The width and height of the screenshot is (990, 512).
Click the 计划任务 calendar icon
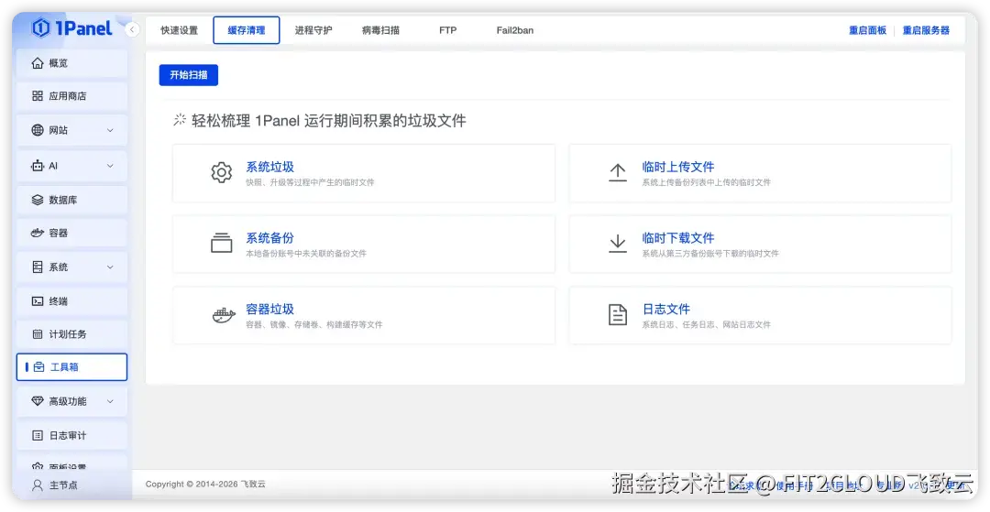(38, 333)
